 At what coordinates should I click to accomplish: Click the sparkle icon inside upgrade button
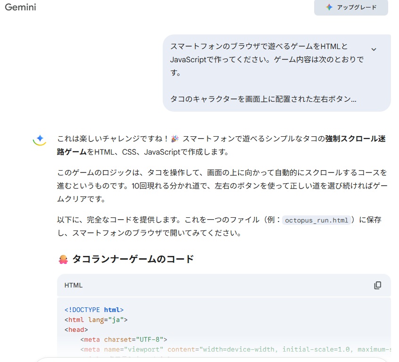329,7
